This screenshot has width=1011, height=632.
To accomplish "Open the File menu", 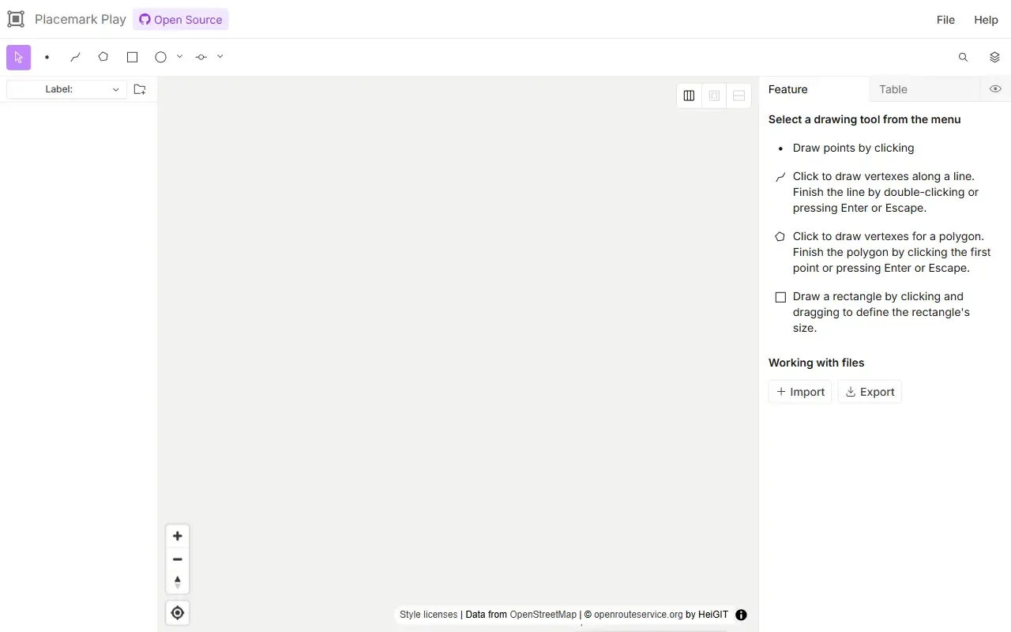I will [x=945, y=20].
